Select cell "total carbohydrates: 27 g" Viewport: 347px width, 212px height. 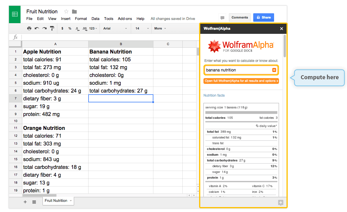(121, 91)
